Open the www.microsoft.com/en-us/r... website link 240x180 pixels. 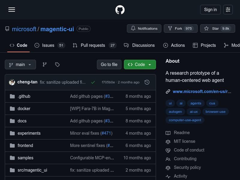coord(202,91)
